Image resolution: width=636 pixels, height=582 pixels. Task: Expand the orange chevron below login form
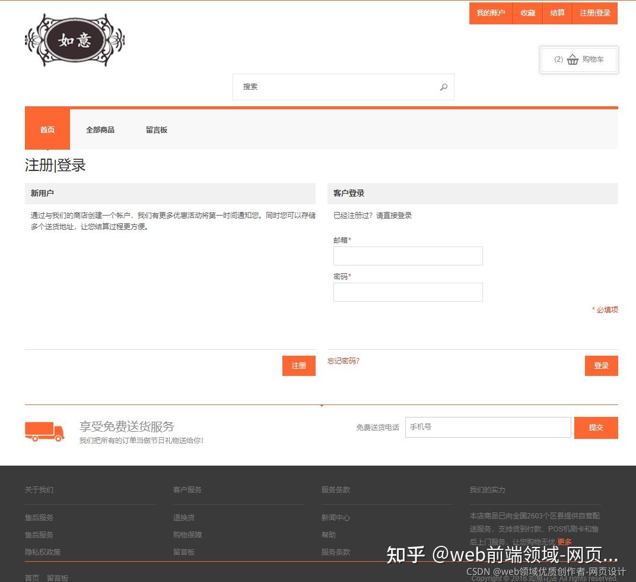pyautogui.click(x=322, y=405)
